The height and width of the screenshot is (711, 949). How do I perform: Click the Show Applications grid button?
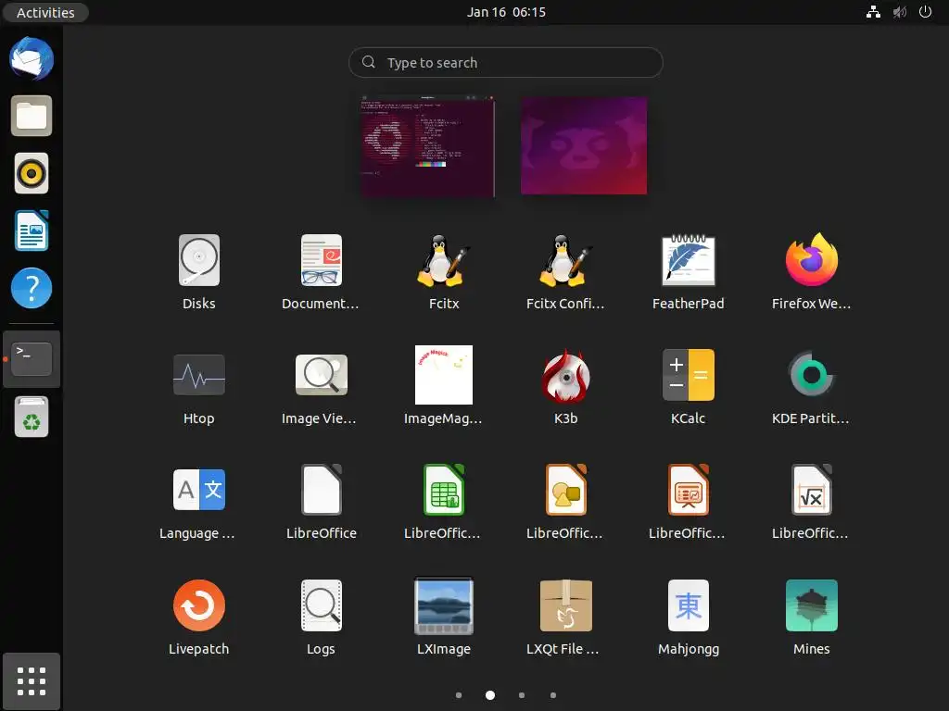point(32,681)
